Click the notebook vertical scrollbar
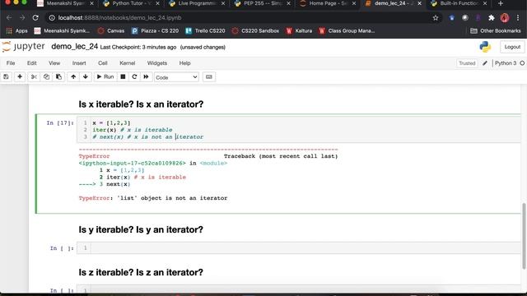The height and width of the screenshot is (296, 527). pyautogui.click(x=524, y=236)
